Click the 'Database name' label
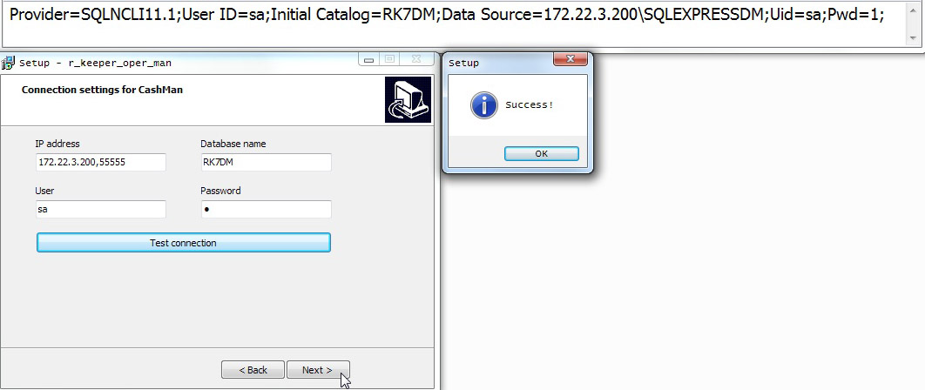Screen dimensions: 925x390 (x=233, y=144)
